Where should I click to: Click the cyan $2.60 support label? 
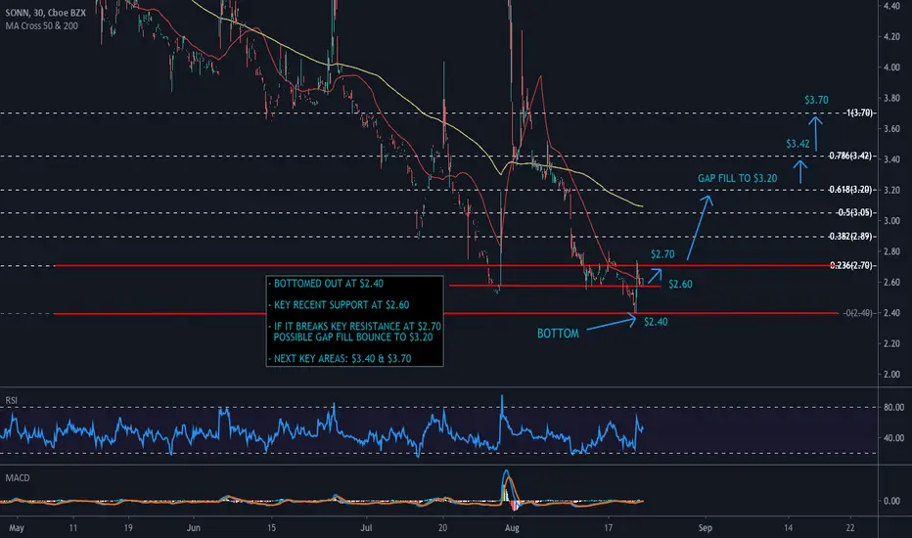tap(680, 285)
